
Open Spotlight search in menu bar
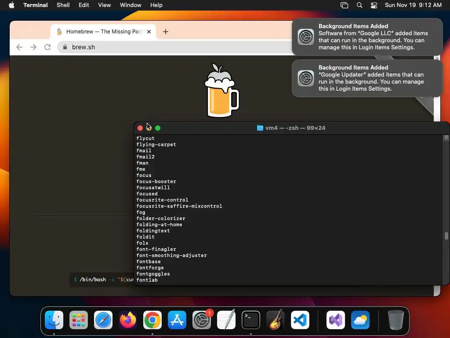coord(359,5)
